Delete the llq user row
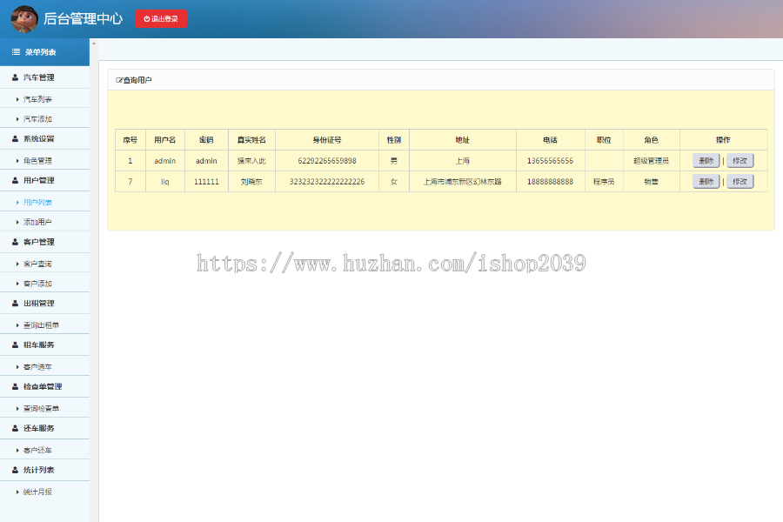Image resolution: width=783 pixels, height=522 pixels. pos(706,181)
